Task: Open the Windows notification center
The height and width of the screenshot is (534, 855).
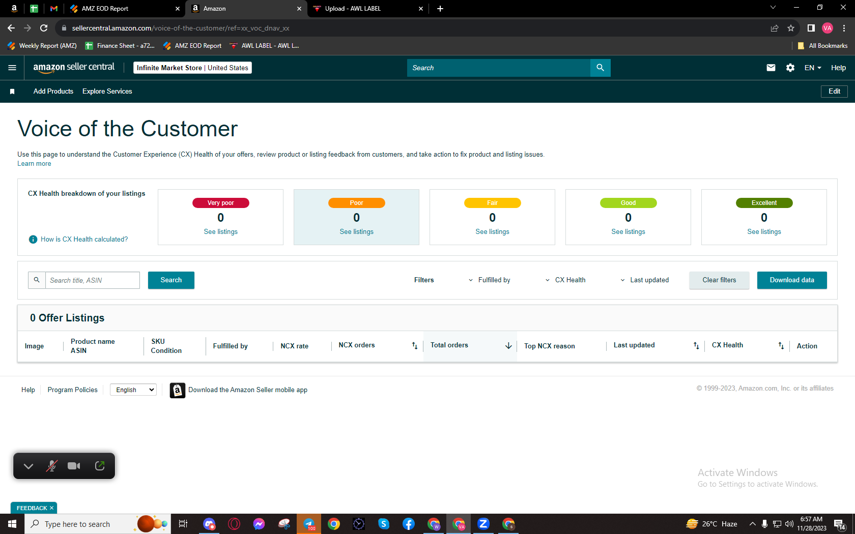Action: click(840, 524)
